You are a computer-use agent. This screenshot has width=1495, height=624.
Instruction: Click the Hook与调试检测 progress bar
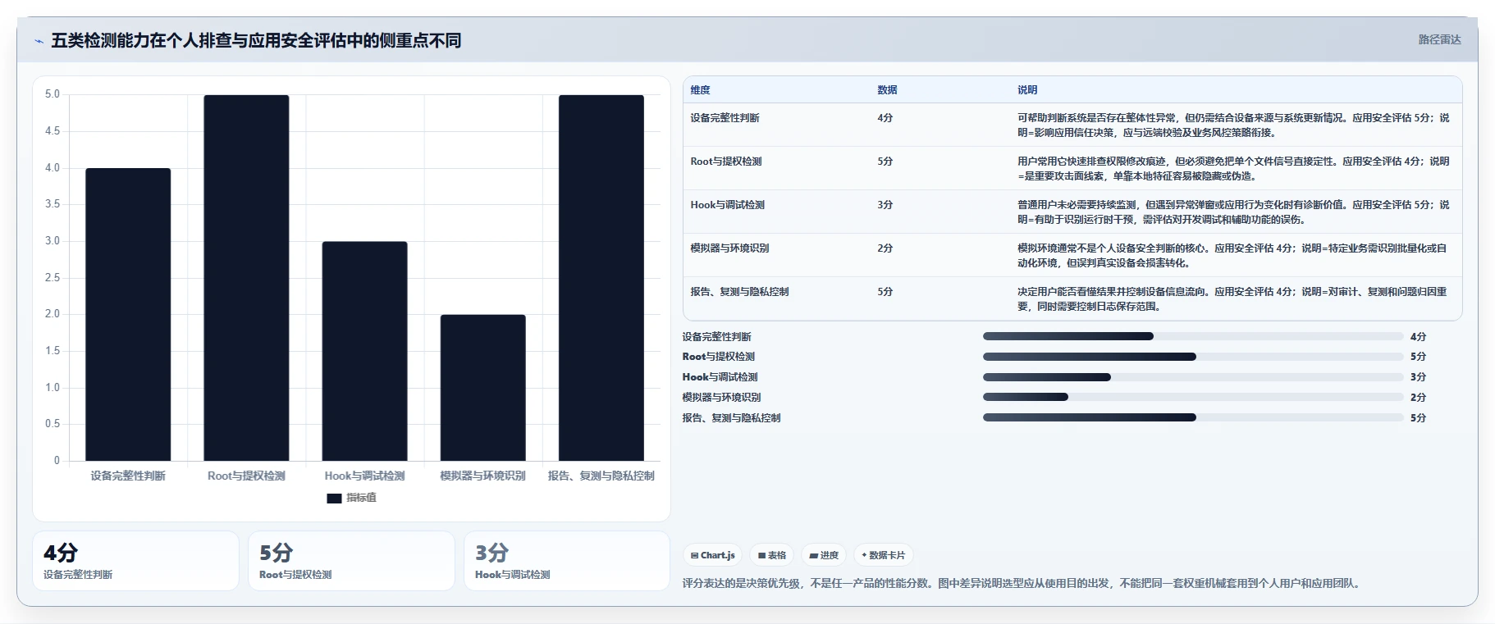point(1193,377)
